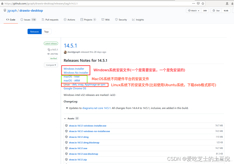This screenshot has width=234, height=164.
Task: Click package icon beside dmg.blockmap asset
Action: click(x=66, y=143)
